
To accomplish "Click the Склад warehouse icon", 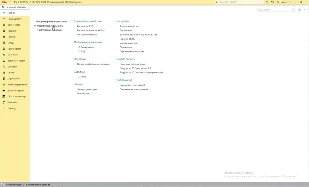I will pyautogui.click(x=4, y=43).
